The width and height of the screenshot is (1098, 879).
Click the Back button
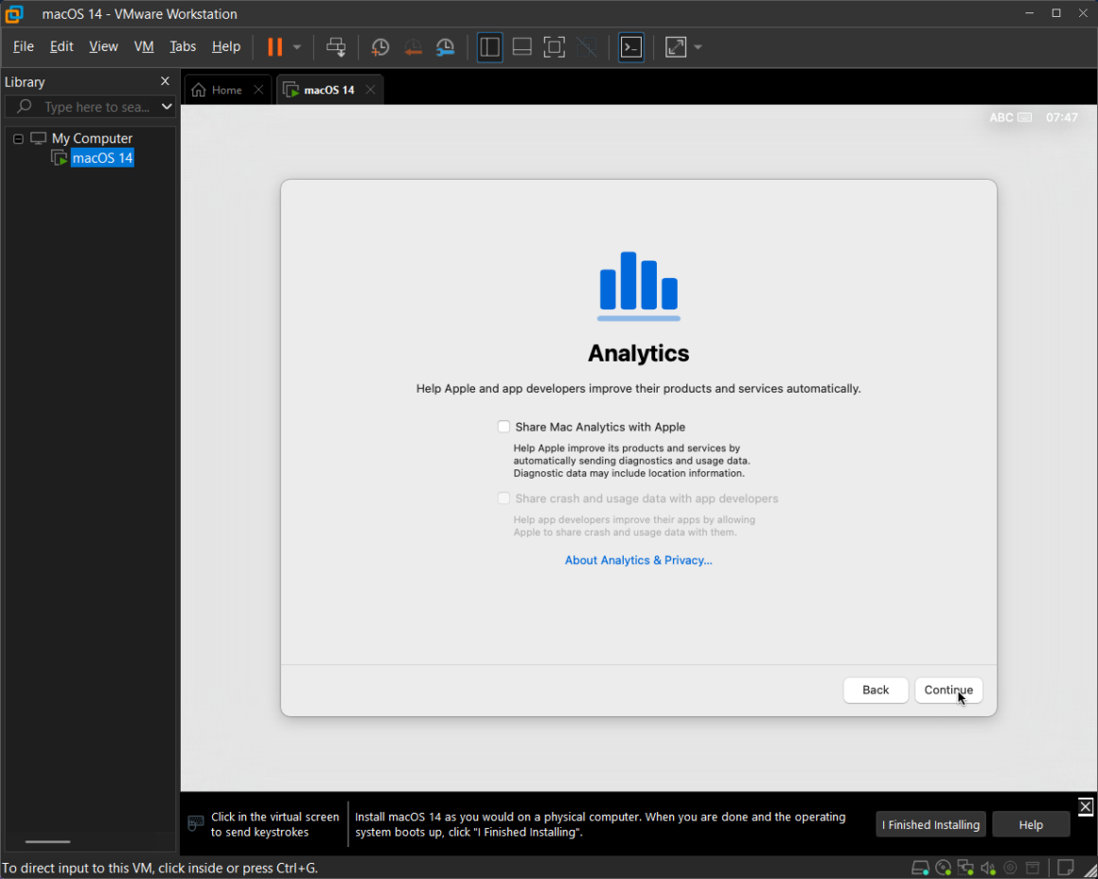pyautogui.click(x=876, y=690)
